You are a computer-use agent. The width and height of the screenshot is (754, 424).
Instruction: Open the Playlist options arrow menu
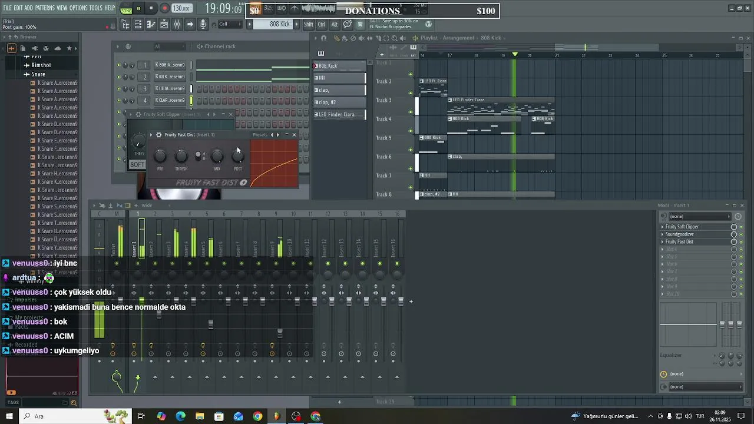[x=315, y=38]
